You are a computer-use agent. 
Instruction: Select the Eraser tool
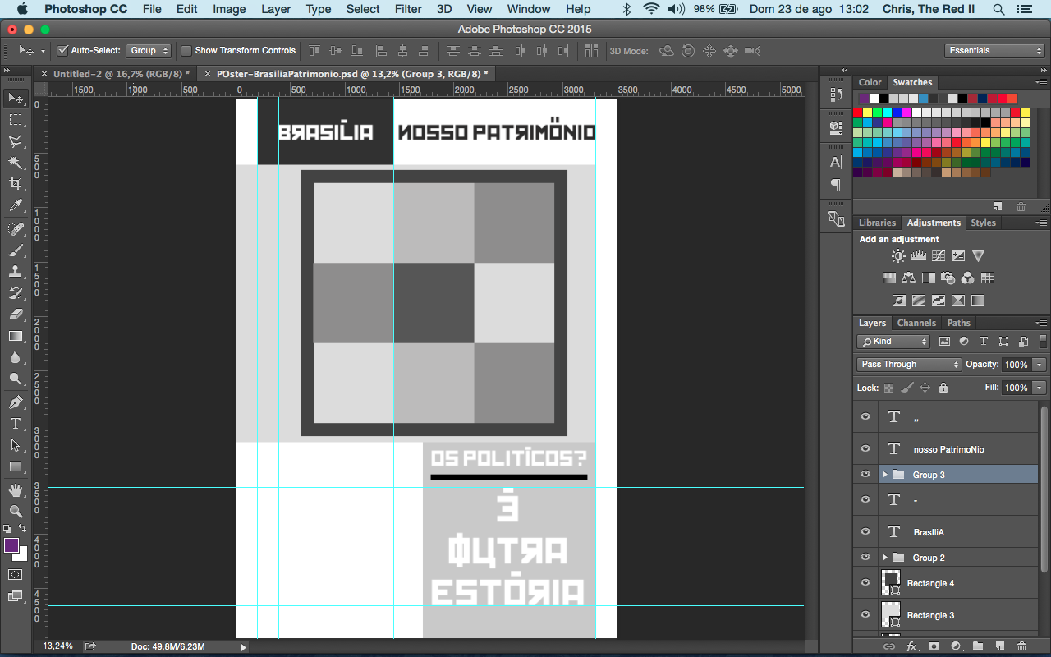coord(16,315)
